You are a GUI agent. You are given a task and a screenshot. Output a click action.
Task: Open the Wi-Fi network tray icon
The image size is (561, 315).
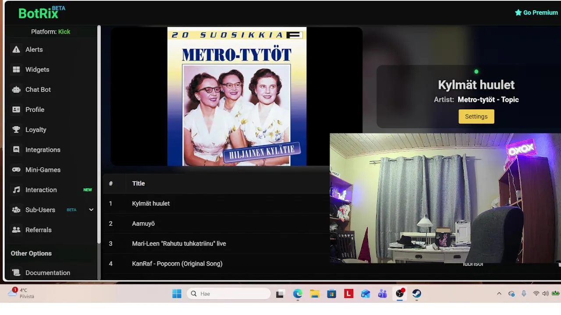(x=536, y=294)
